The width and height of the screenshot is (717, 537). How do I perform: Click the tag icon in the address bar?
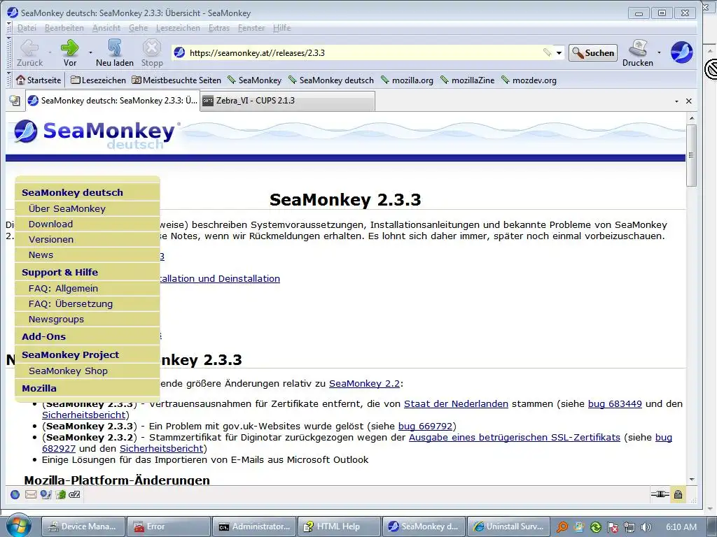point(547,52)
